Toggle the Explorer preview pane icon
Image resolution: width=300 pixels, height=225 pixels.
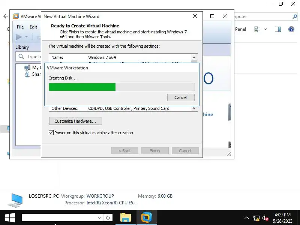(x=278, y=29)
